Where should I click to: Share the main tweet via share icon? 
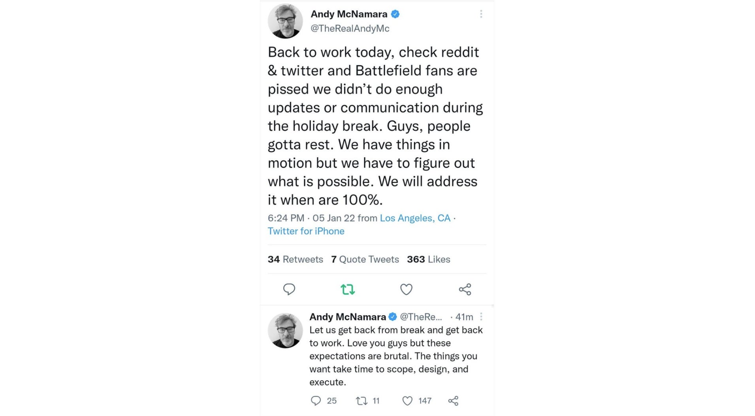pos(465,289)
